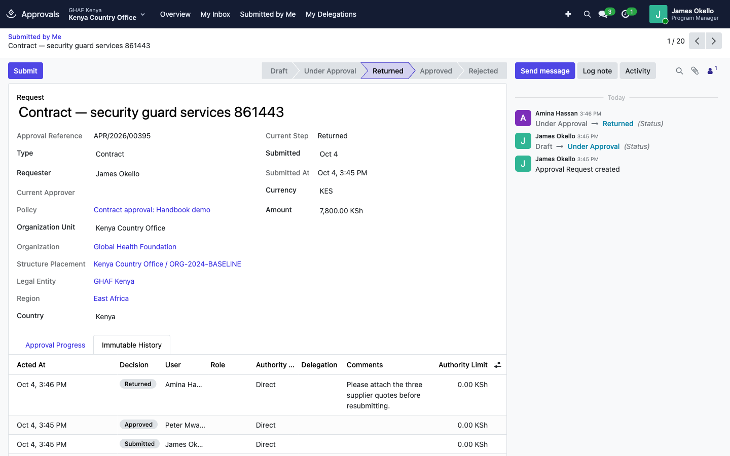Open attachments paperclip icon
This screenshot has width=730, height=456.
695,71
